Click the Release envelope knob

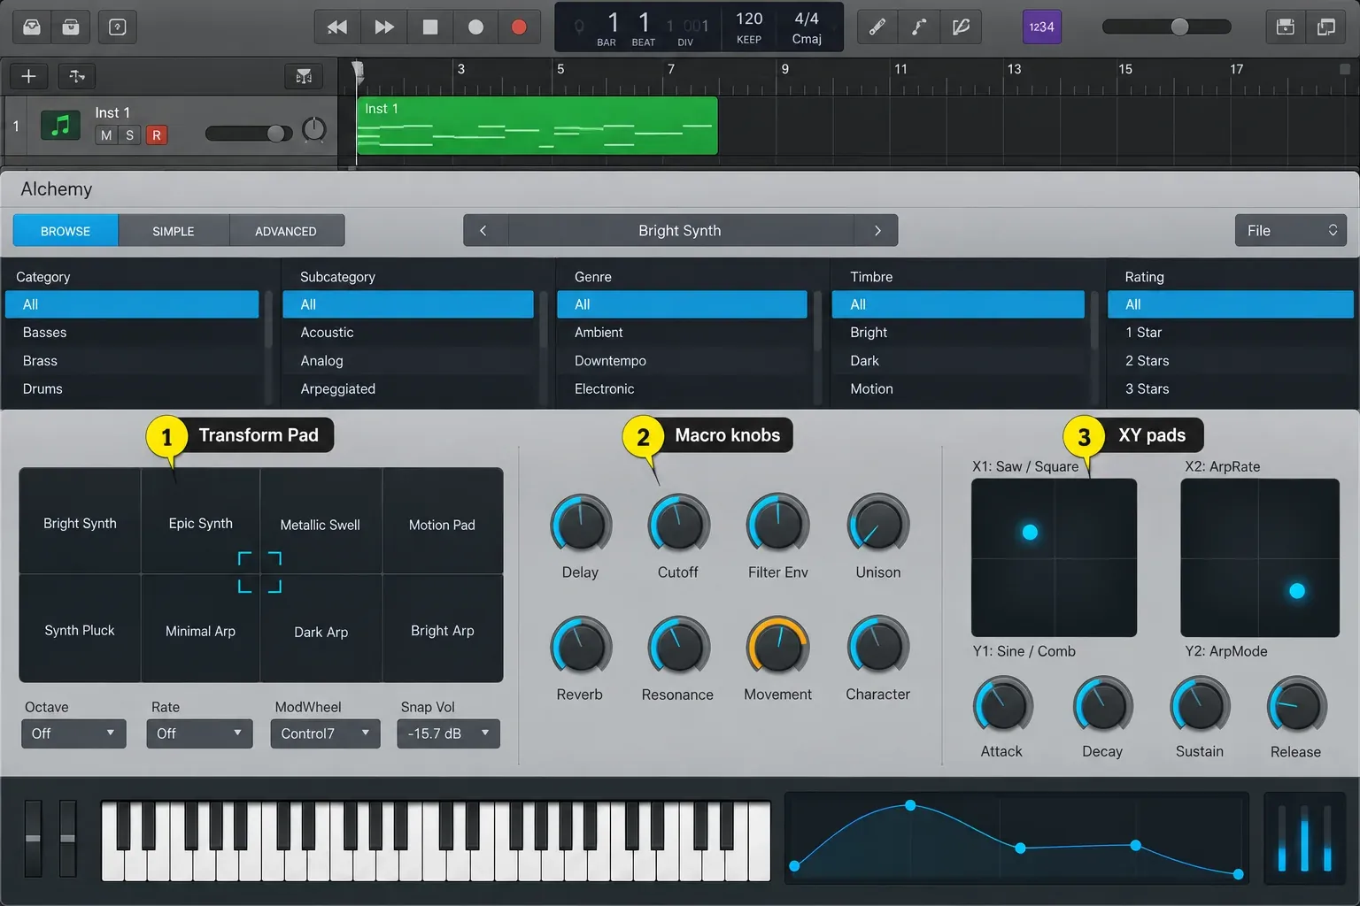tap(1296, 705)
